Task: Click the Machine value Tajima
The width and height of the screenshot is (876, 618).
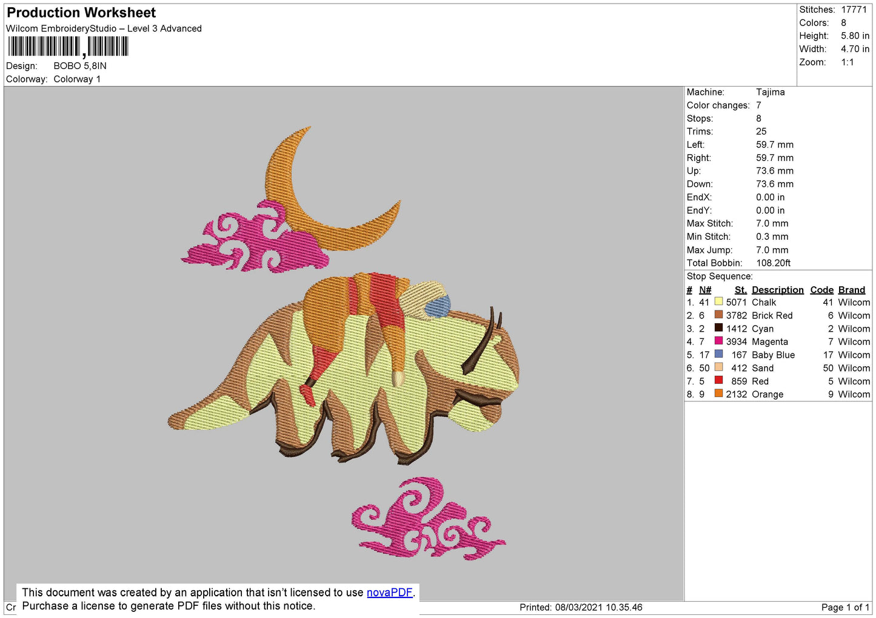Action: (x=770, y=92)
